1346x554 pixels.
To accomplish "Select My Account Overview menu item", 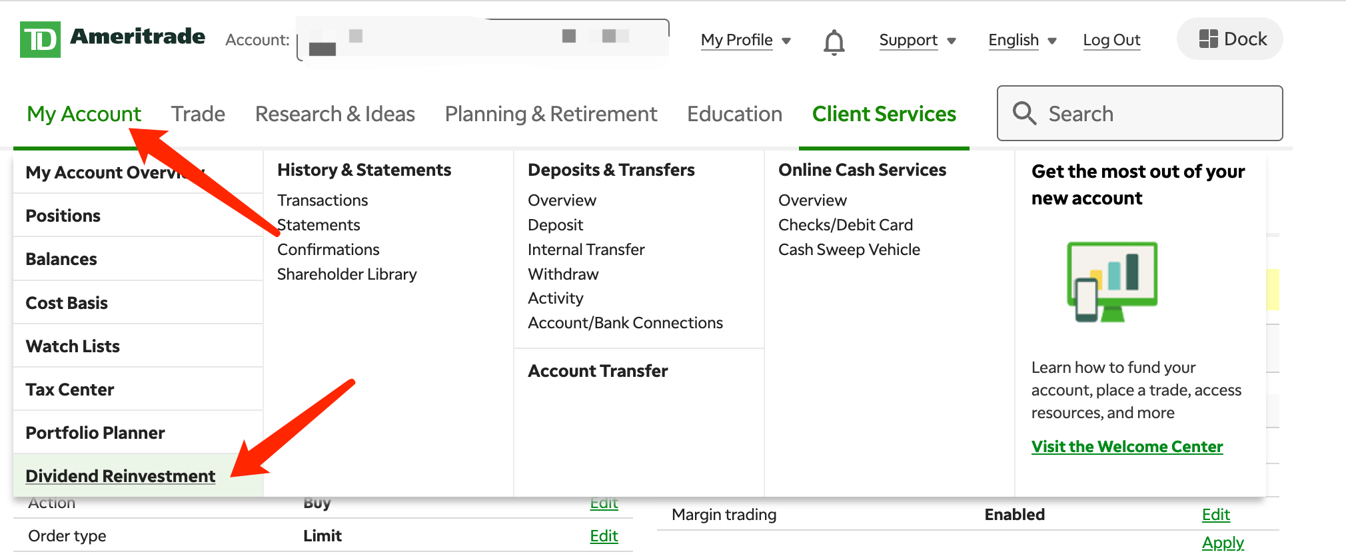I will click(138, 172).
